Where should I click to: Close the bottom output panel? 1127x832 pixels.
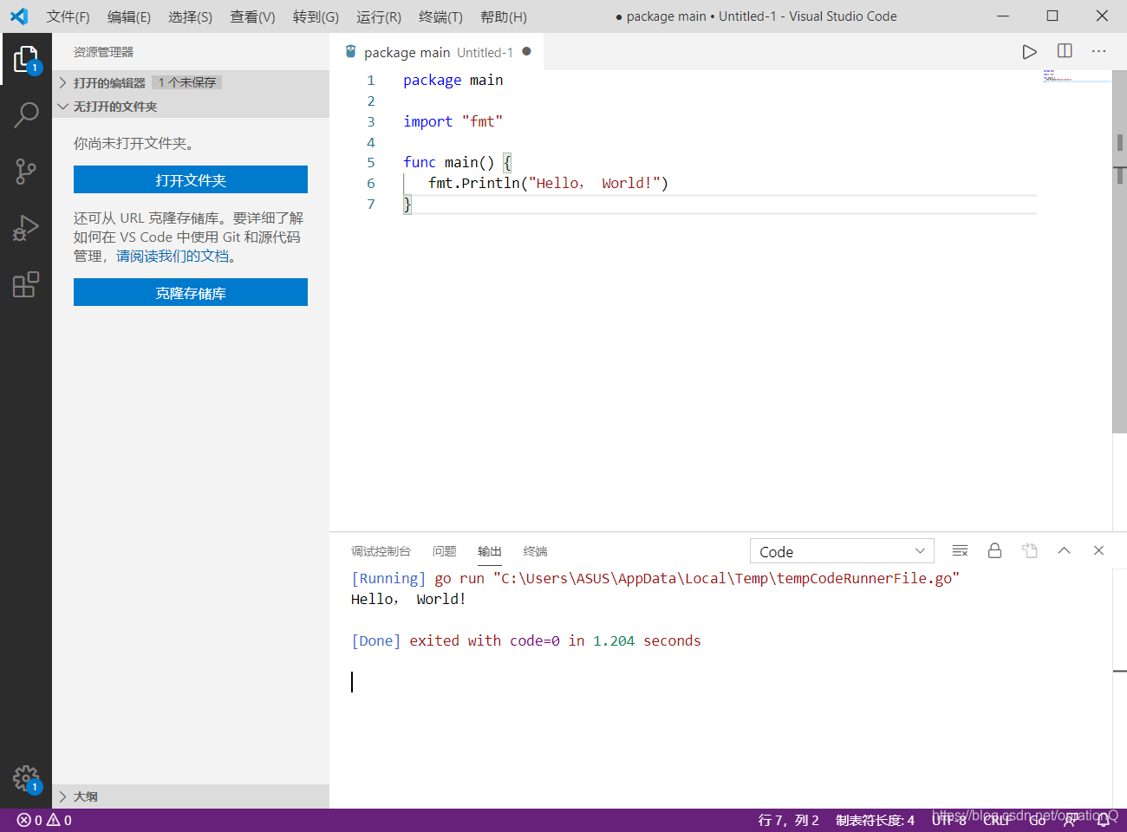point(1098,551)
